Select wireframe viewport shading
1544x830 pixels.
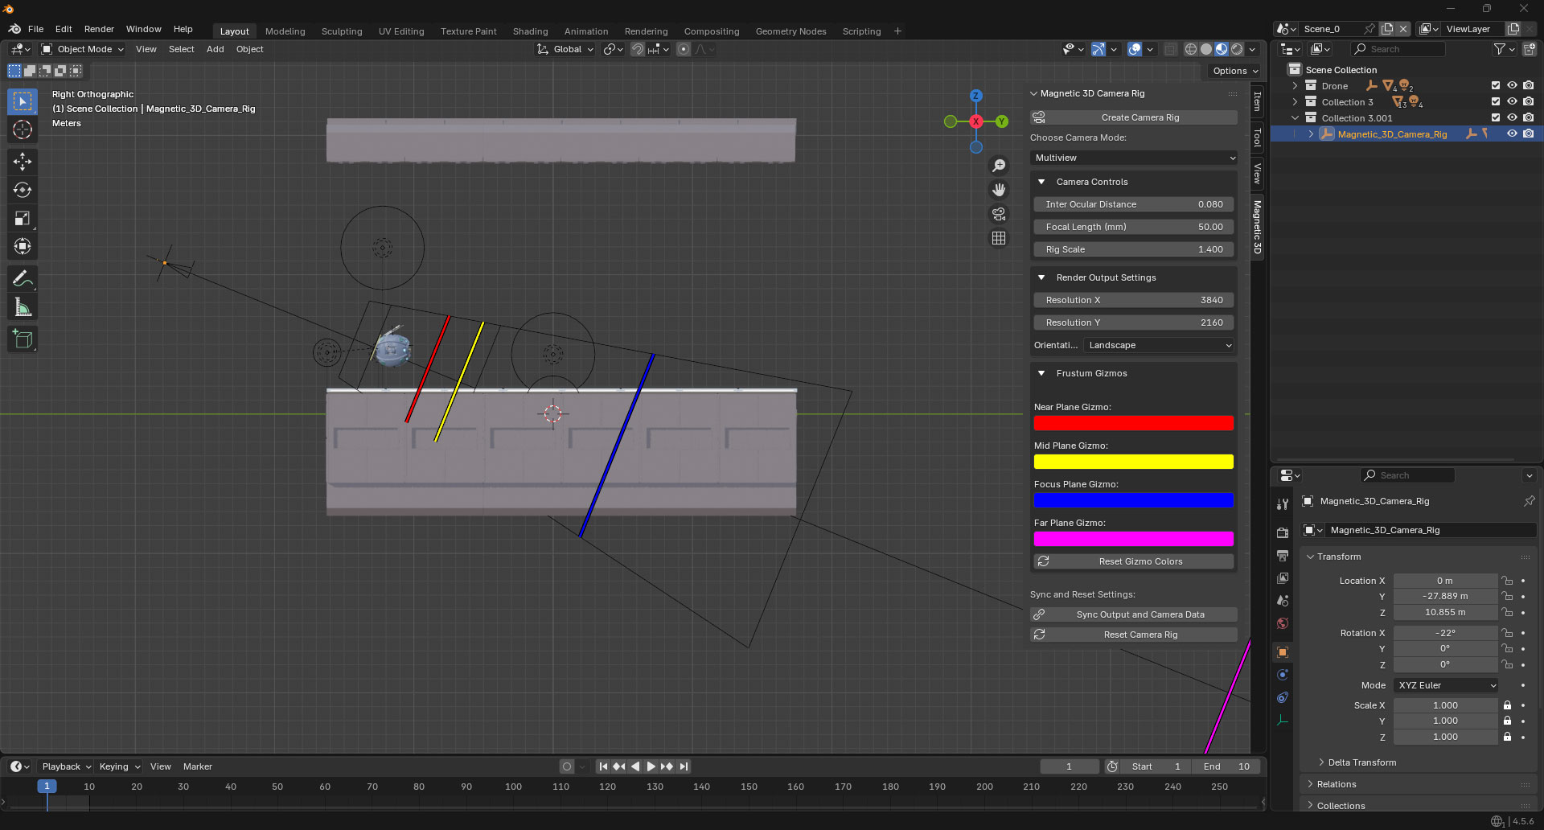[1191, 49]
